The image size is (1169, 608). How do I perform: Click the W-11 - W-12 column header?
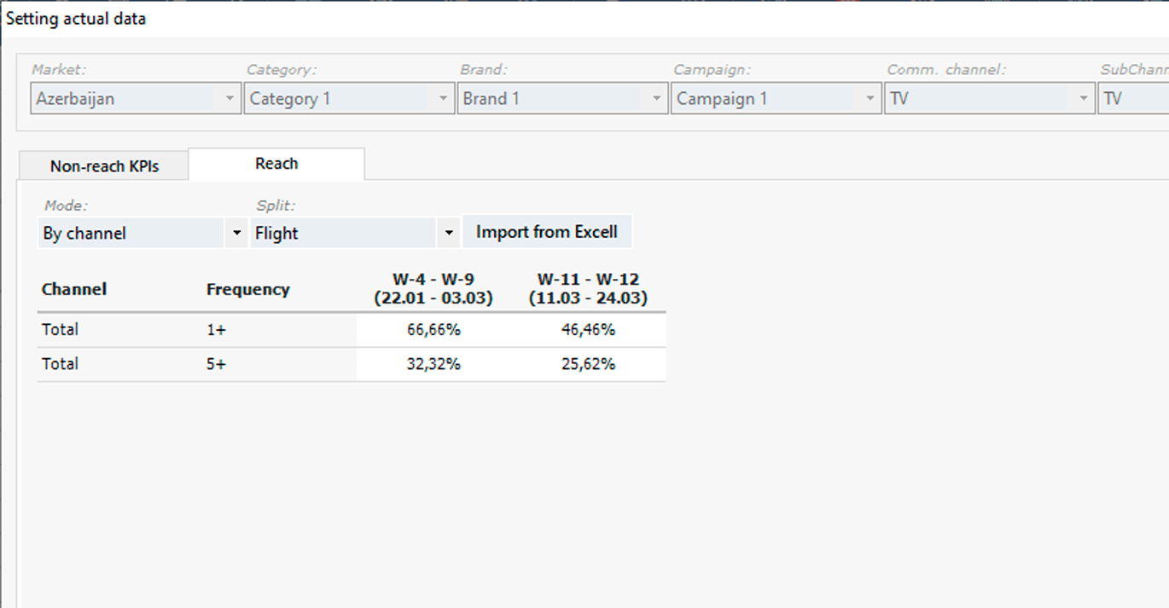[588, 289]
